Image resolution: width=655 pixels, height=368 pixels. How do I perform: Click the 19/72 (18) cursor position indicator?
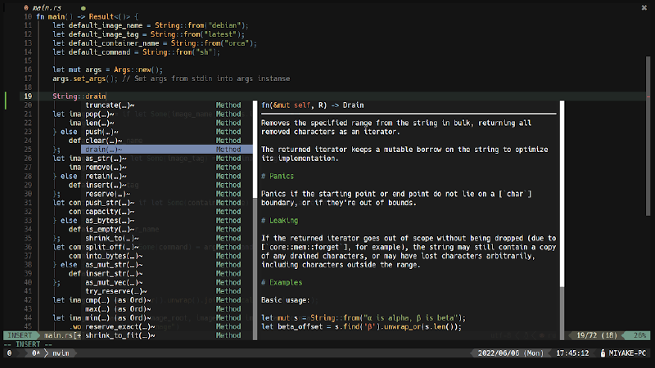[597, 335]
